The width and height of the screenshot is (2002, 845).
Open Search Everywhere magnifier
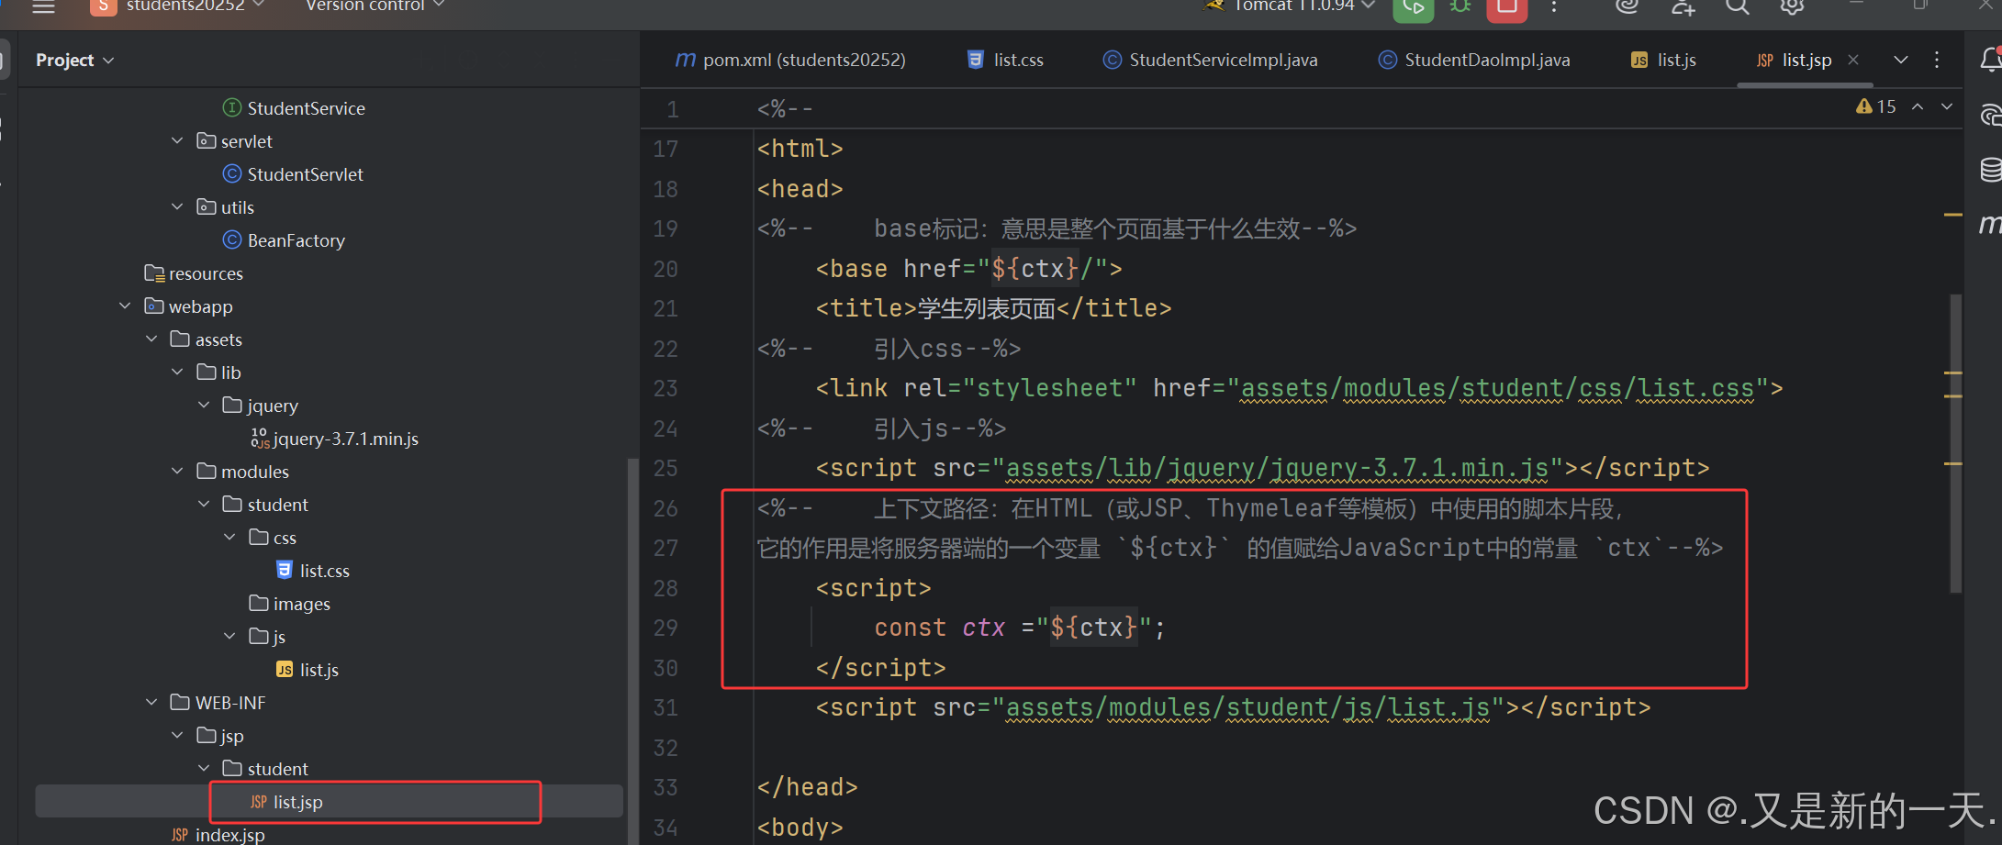[1737, 6]
